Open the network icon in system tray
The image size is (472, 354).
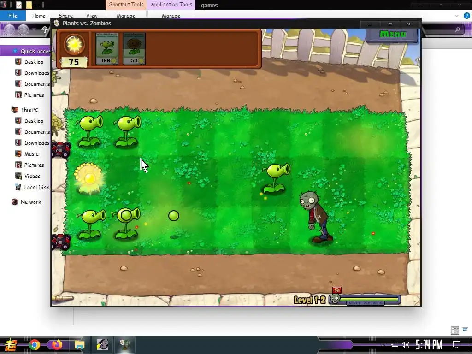(x=394, y=345)
